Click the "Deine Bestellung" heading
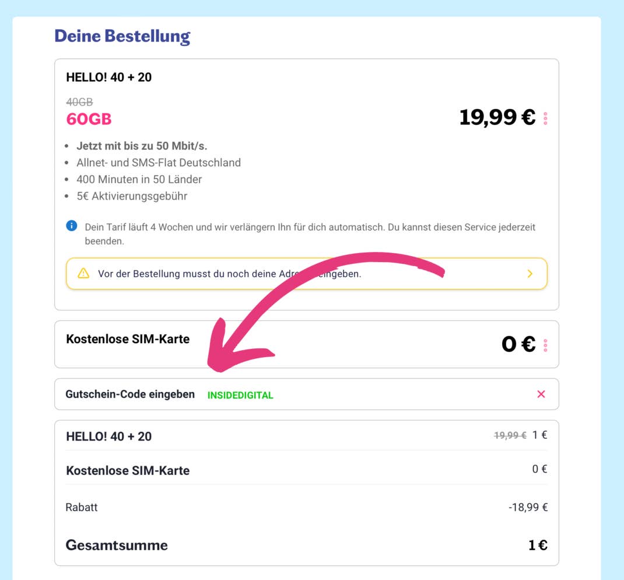 [122, 36]
